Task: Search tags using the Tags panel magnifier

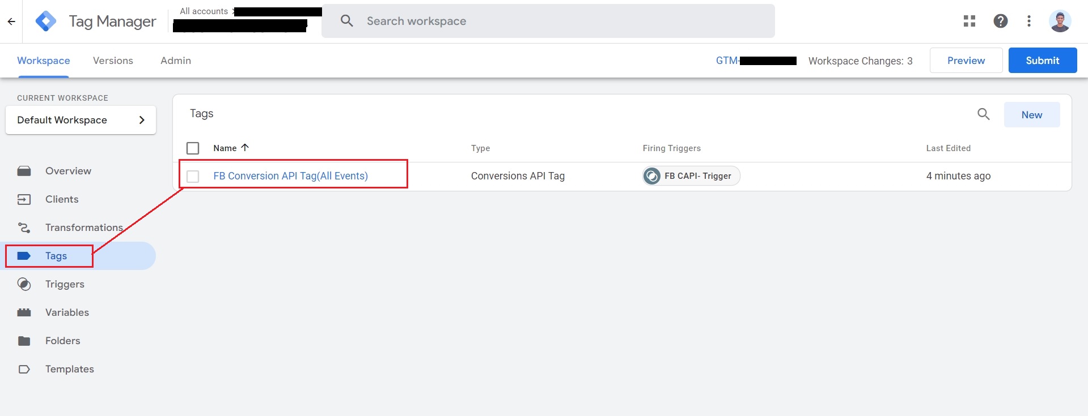Action: (x=984, y=114)
